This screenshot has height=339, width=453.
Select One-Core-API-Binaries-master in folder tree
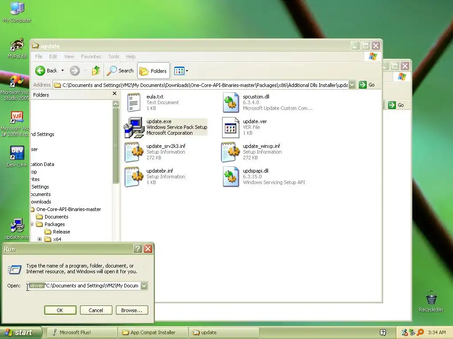point(69,209)
